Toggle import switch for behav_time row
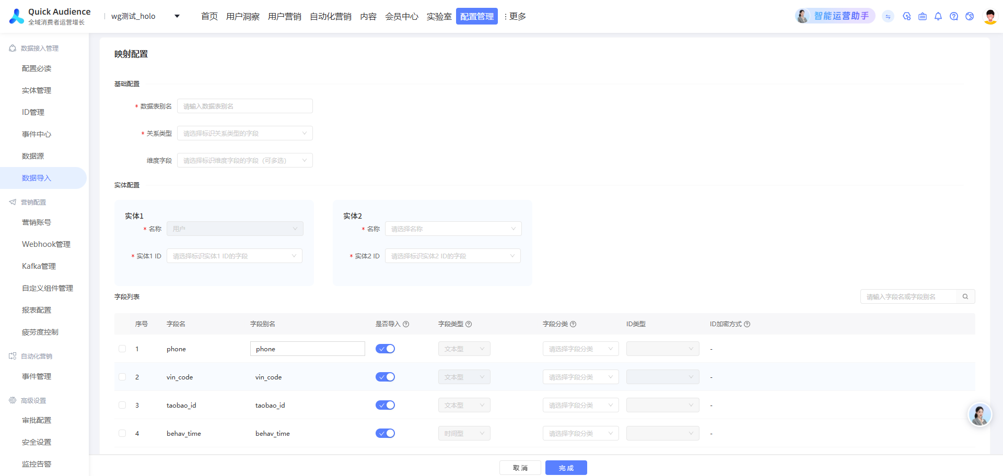The image size is (1003, 476). coord(385,433)
